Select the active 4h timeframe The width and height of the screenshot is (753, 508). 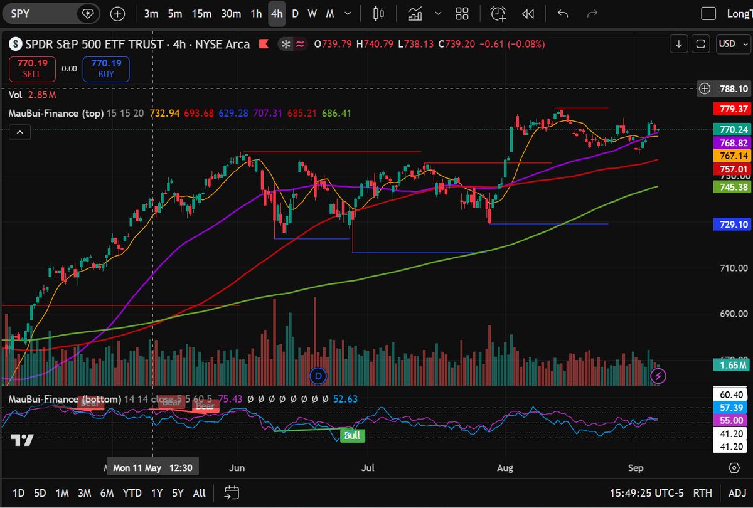pos(277,13)
